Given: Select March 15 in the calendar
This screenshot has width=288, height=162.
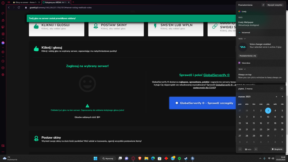Looking at the screenshot, I should [x=254, y=123].
